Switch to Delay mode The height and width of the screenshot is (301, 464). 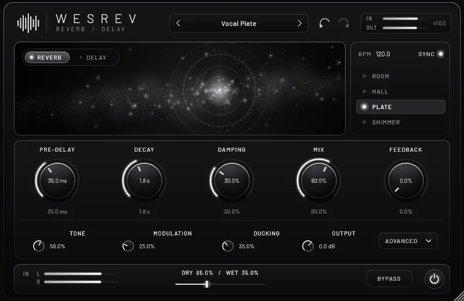93,58
